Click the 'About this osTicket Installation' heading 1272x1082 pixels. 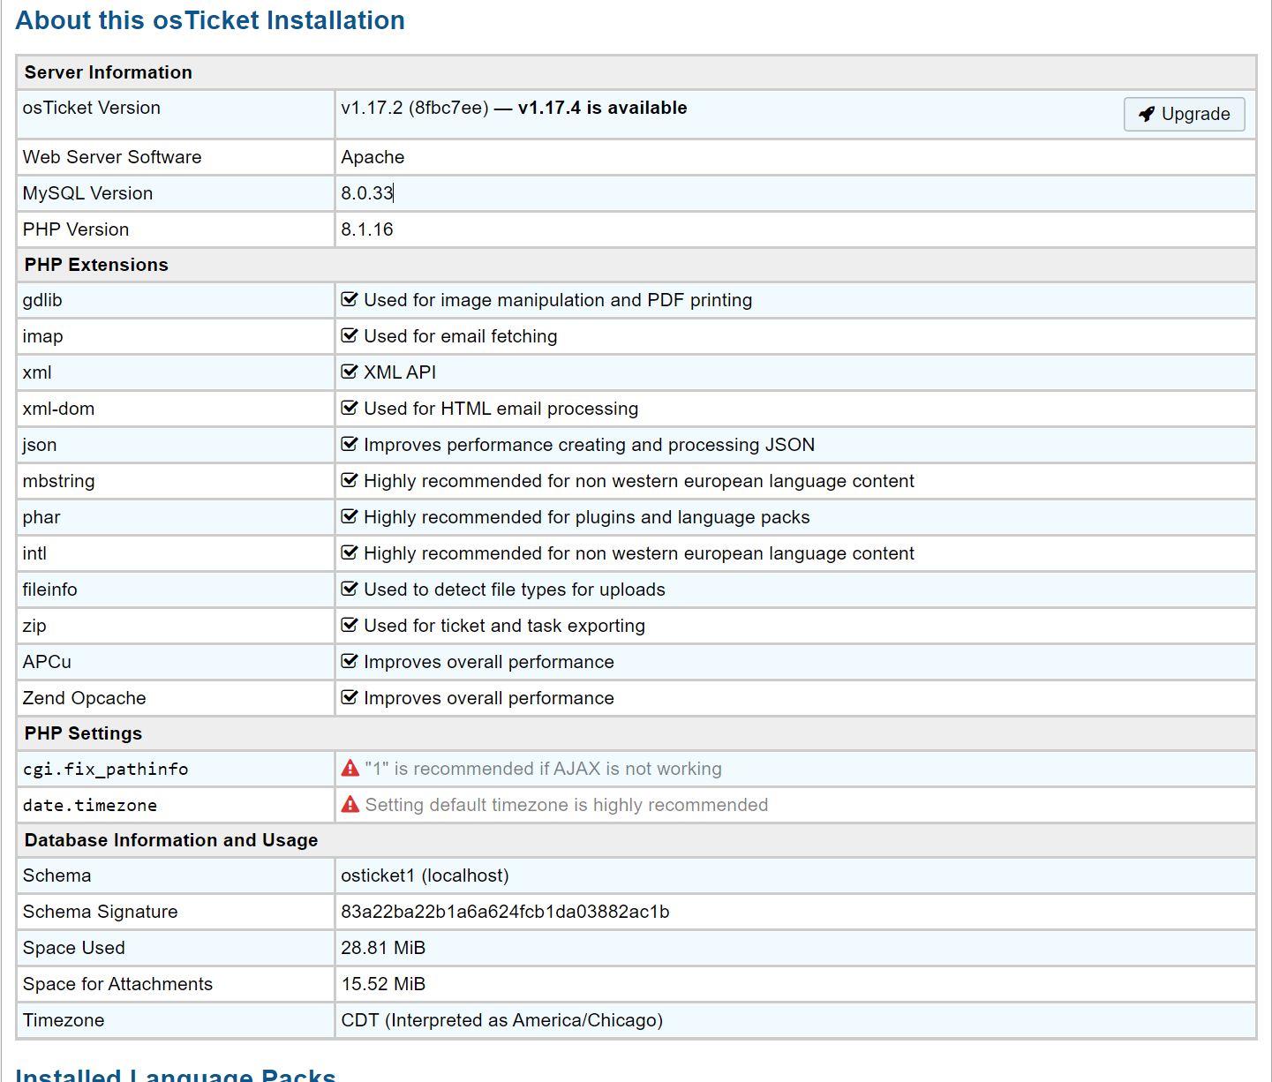pos(210,20)
